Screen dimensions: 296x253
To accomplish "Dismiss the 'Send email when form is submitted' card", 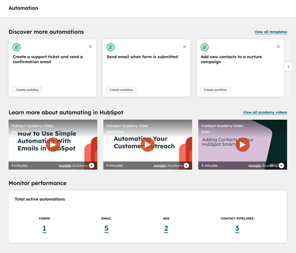I will click(185, 47).
